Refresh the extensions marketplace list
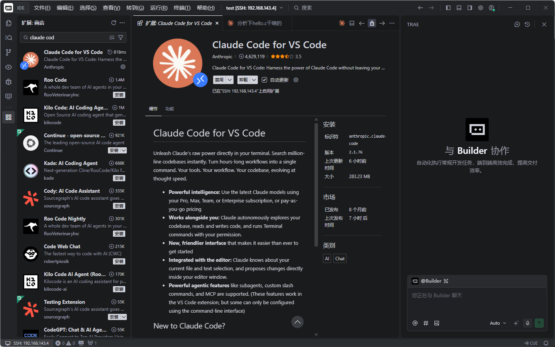This screenshot has width=555, height=347. (x=114, y=23)
